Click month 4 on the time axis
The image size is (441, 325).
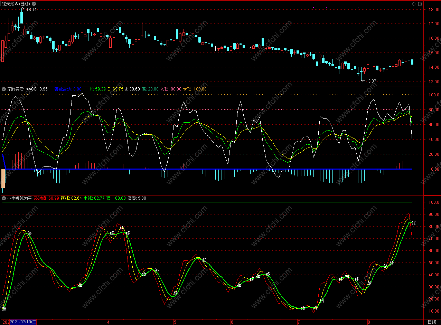pyautogui.click(x=108, y=322)
